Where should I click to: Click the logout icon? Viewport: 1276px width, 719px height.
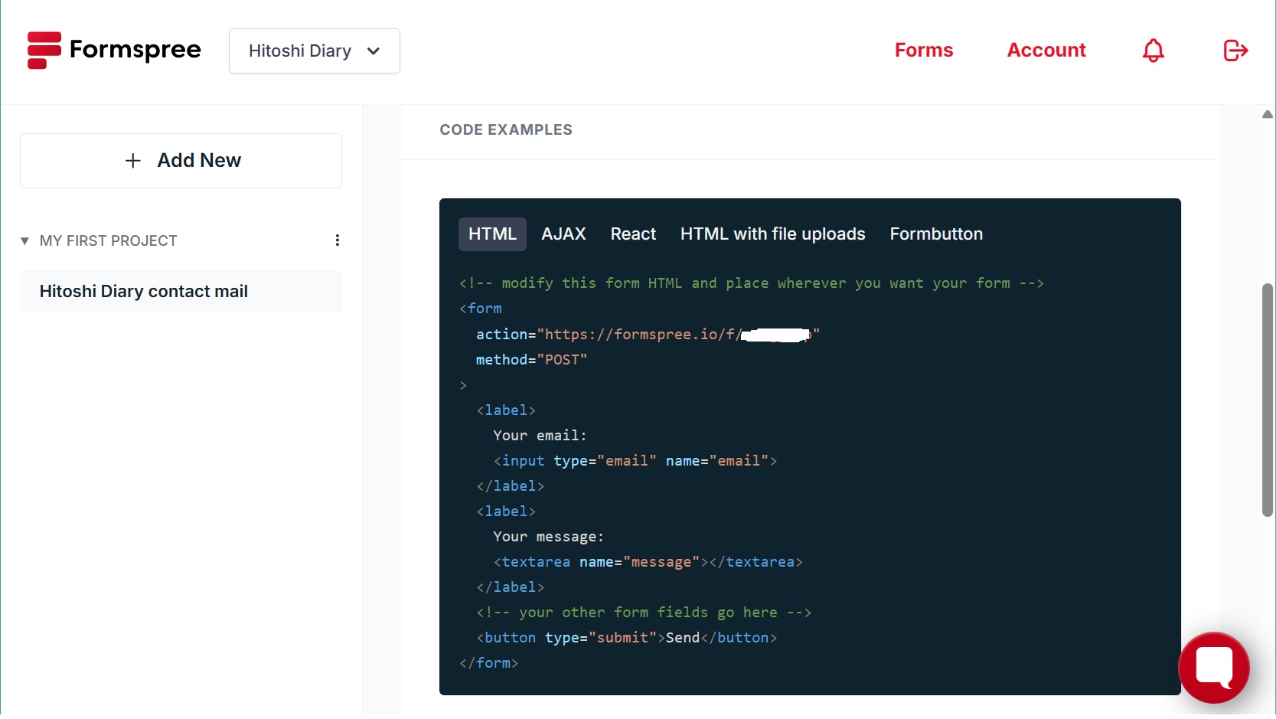click(x=1235, y=51)
